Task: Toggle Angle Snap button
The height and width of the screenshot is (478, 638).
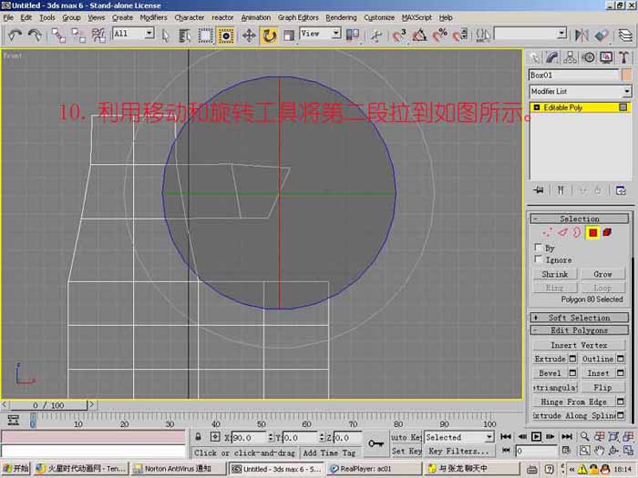Action: tap(419, 36)
